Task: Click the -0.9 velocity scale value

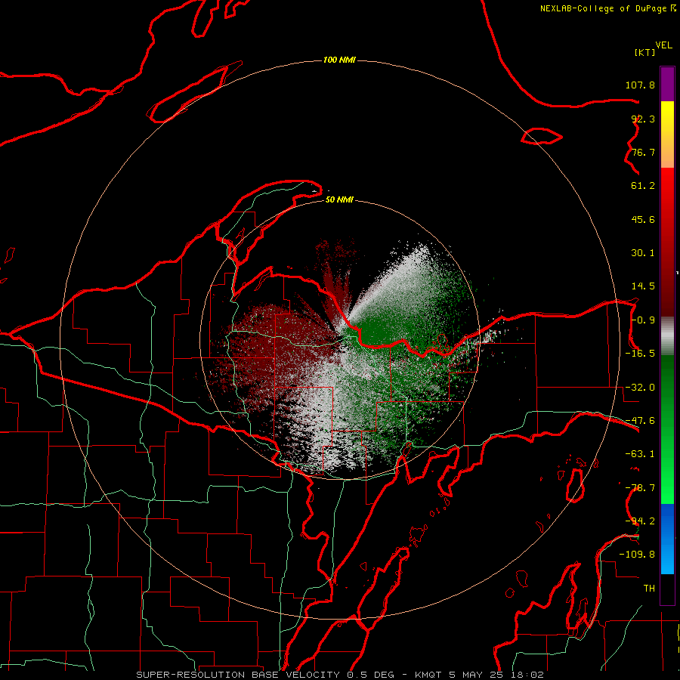Action: tap(643, 320)
